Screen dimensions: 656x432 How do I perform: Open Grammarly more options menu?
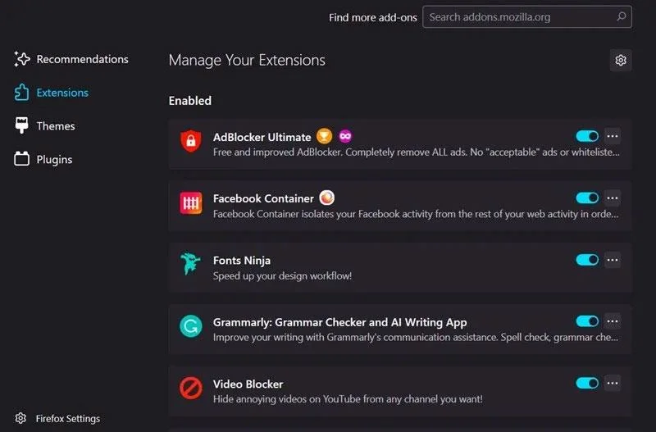click(x=613, y=321)
